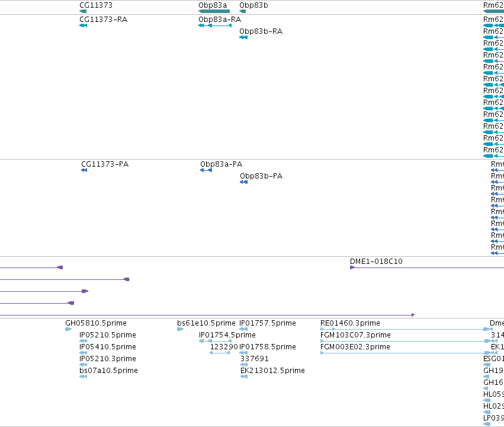Click the IP05410.5prime EST label
Image resolution: width=504 pixels, height=427 pixels.
[108, 347]
